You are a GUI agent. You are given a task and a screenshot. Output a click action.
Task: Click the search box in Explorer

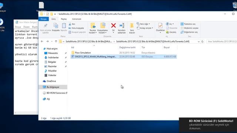click(x=221, y=41)
